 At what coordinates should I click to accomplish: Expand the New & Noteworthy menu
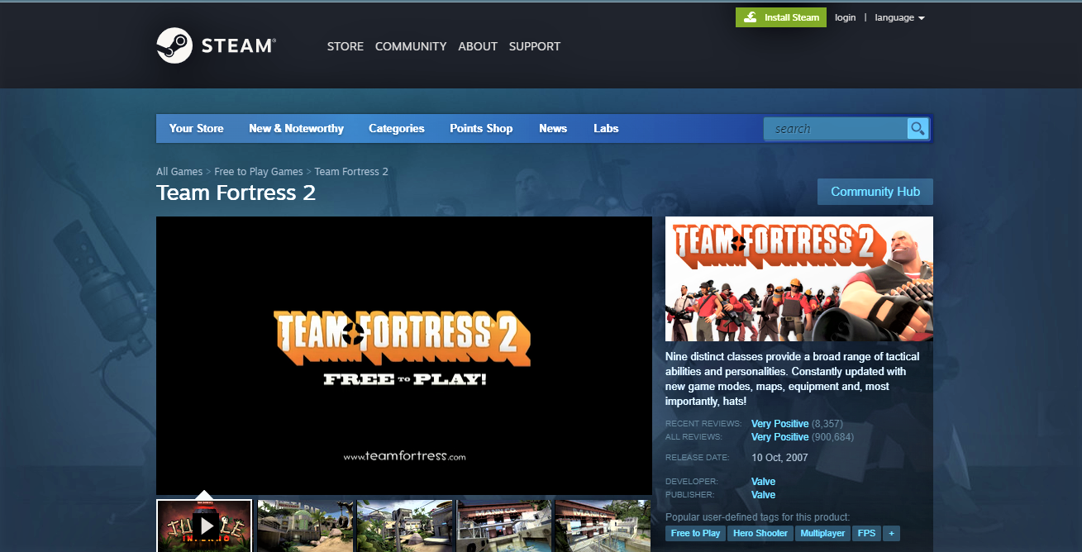click(296, 128)
